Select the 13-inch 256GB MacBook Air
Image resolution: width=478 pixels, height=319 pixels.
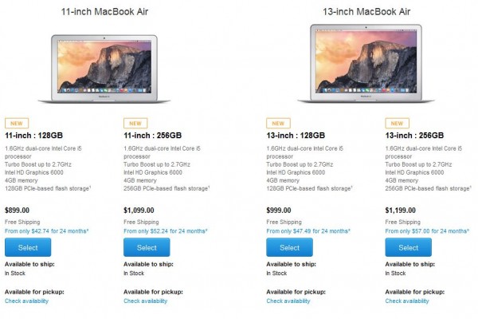pyautogui.click(x=408, y=247)
